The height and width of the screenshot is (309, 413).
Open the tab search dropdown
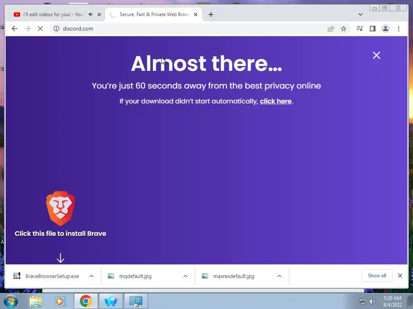point(361,14)
